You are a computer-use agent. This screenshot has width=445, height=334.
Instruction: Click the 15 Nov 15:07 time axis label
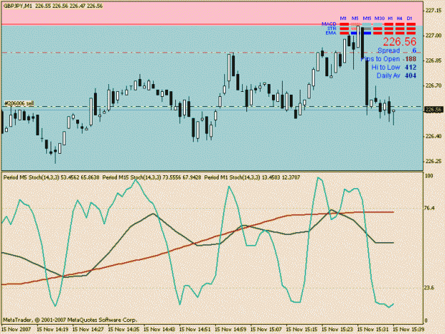(266, 330)
